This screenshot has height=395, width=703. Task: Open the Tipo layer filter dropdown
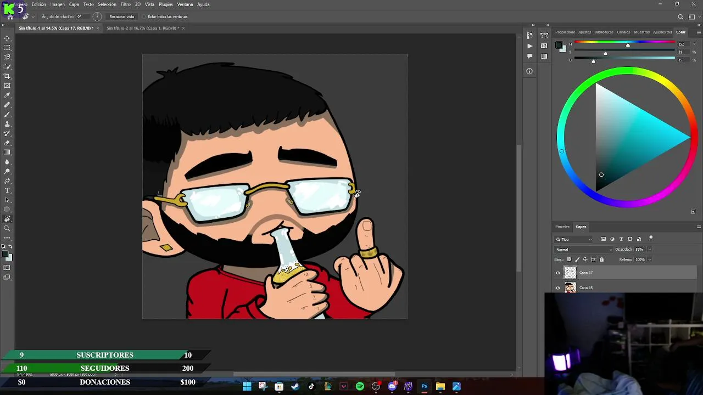click(574, 239)
